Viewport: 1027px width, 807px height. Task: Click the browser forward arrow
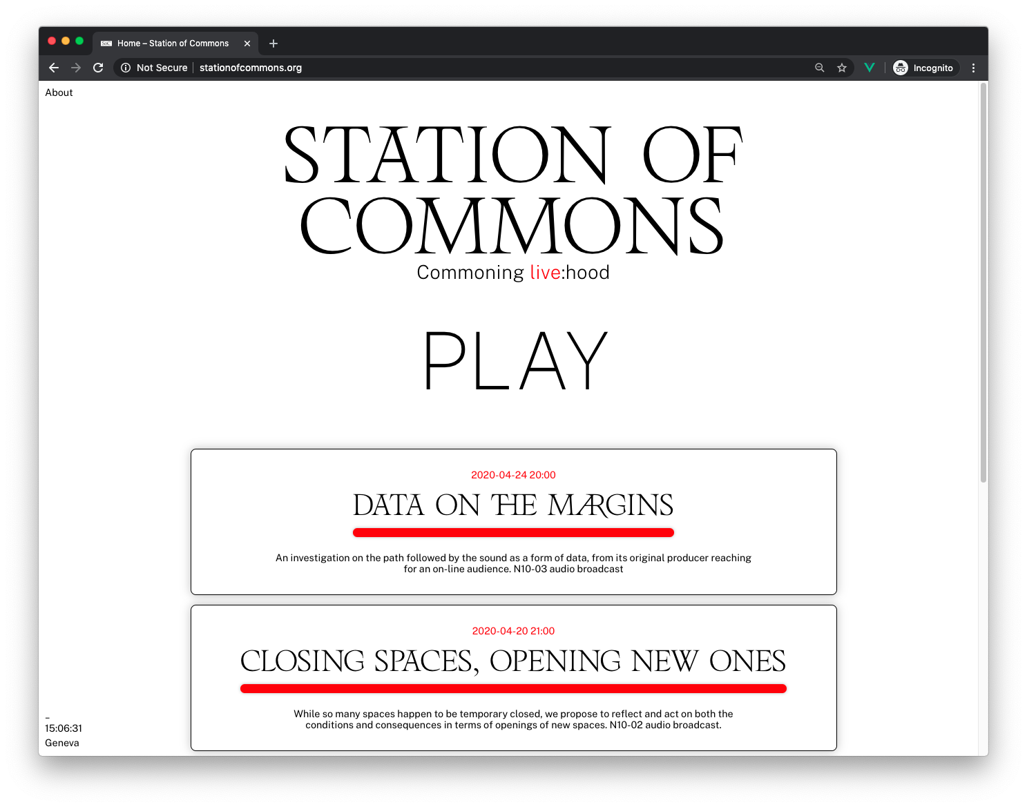(76, 68)
